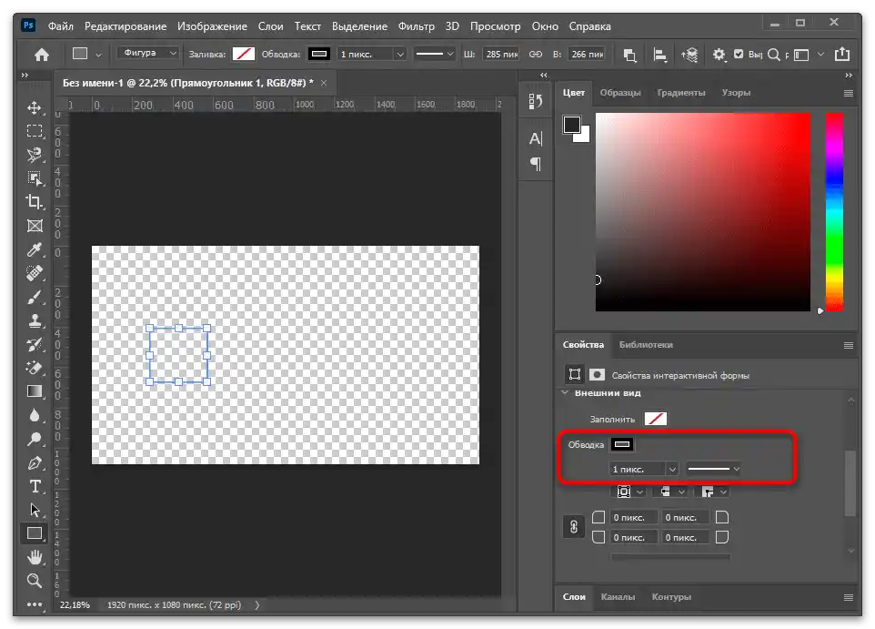Select the Crop tool
875x629 pixels.
pos(35,202)
